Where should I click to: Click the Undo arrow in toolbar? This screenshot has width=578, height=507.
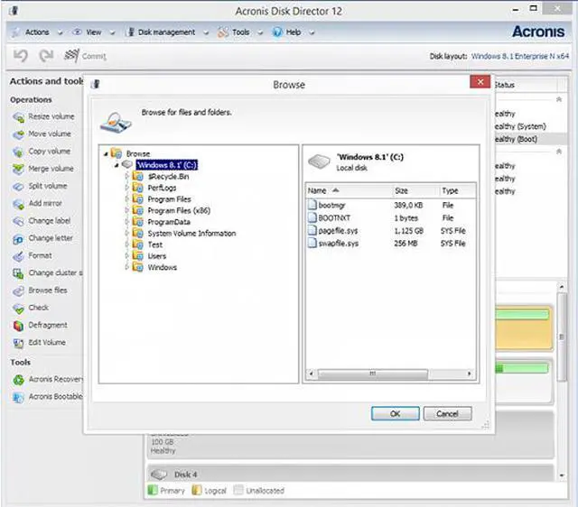click(21, 56)
